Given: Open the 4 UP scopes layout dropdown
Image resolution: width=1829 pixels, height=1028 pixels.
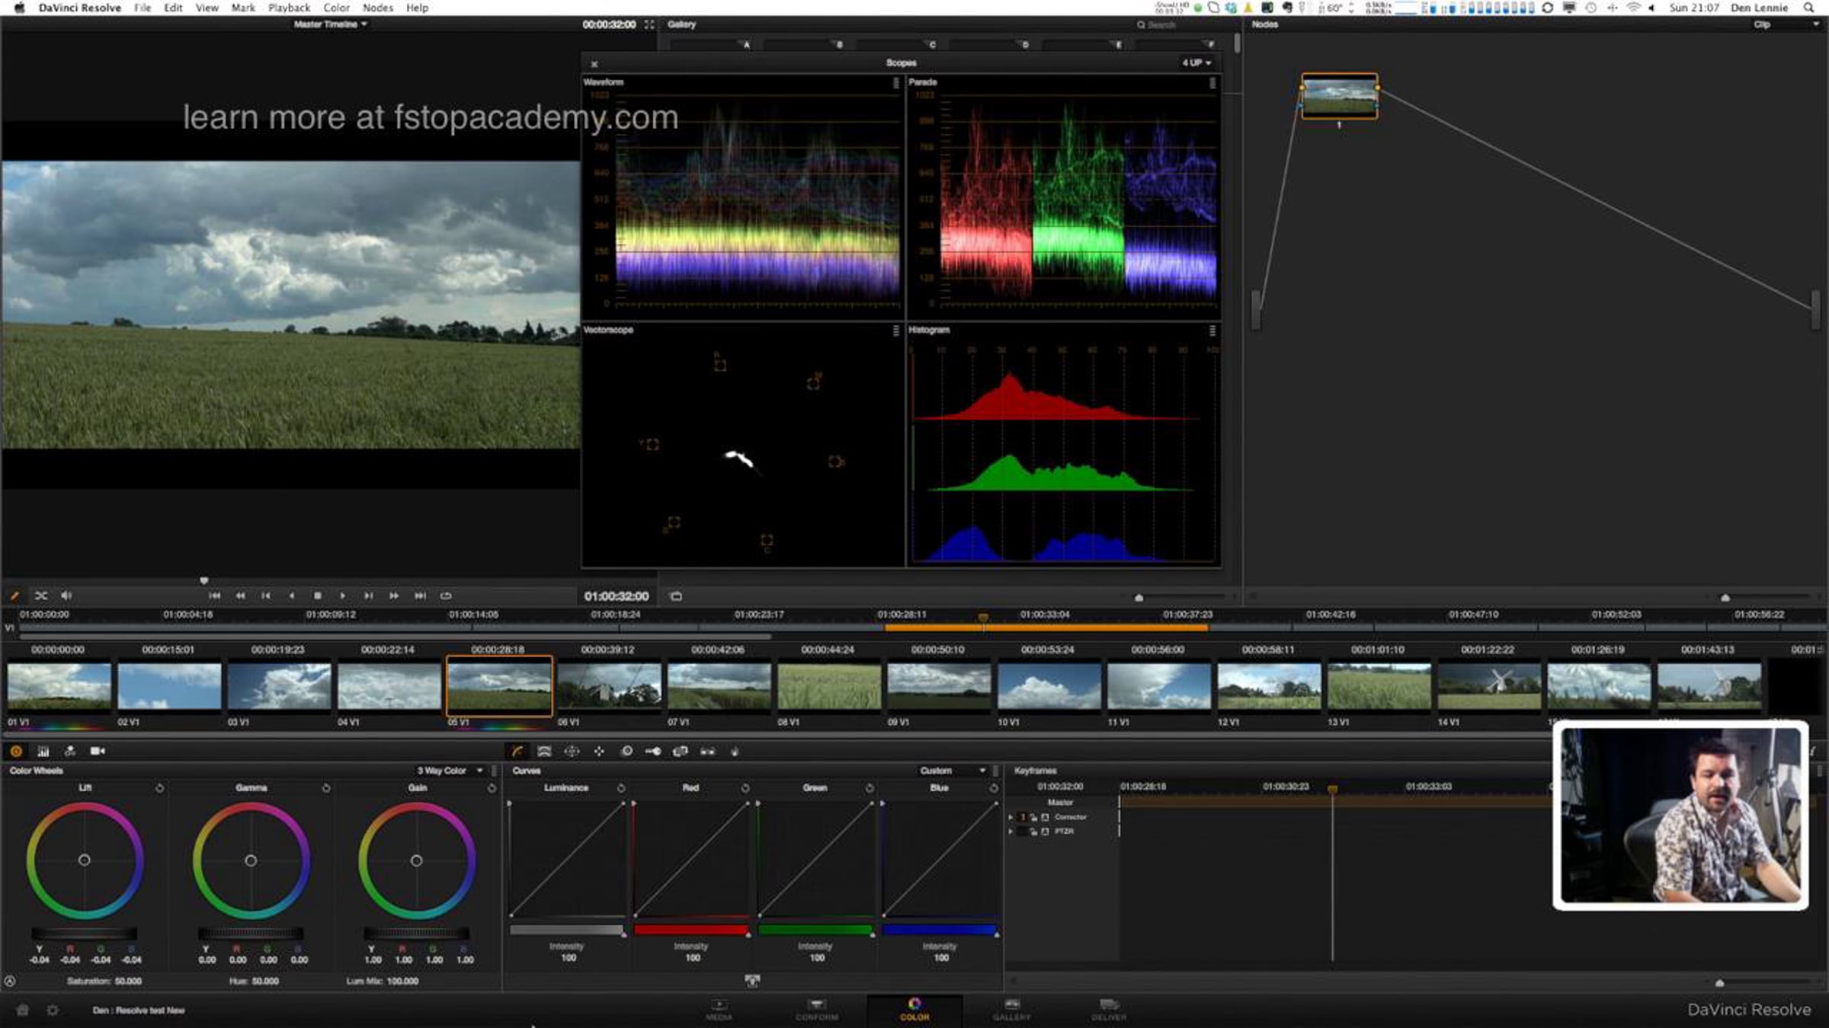Looking at the screenshot, I should point(1196,62).
